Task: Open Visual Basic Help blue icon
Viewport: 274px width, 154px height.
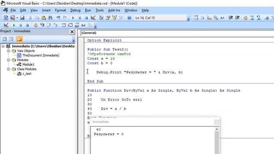Action: 129,18
